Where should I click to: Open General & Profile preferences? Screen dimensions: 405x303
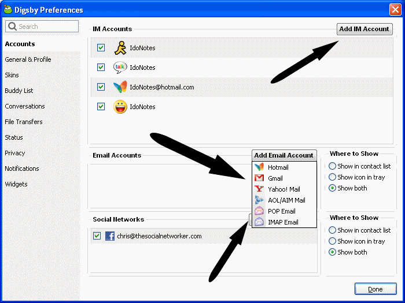coord(28,59)
